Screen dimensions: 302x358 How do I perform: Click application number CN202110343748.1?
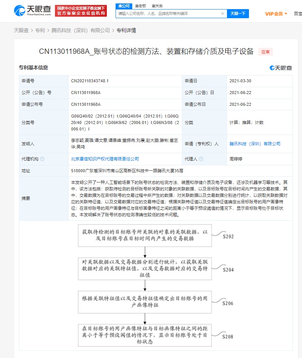click(x=90, y=81)
